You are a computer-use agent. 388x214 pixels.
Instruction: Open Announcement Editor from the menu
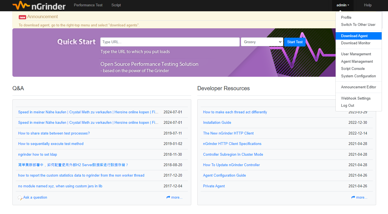359,87
